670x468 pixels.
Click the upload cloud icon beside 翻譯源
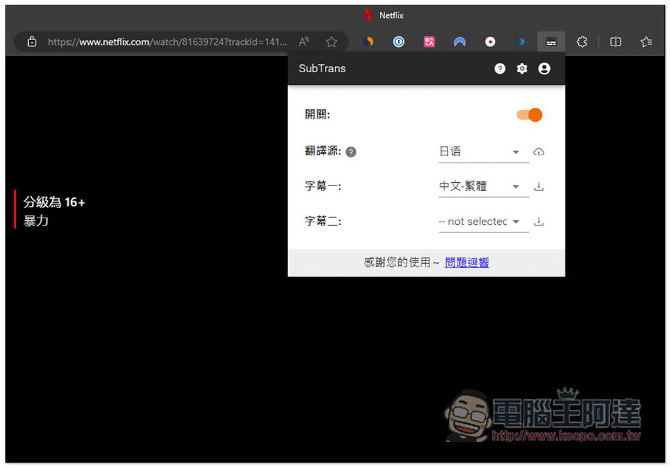[x=539, y=152]
